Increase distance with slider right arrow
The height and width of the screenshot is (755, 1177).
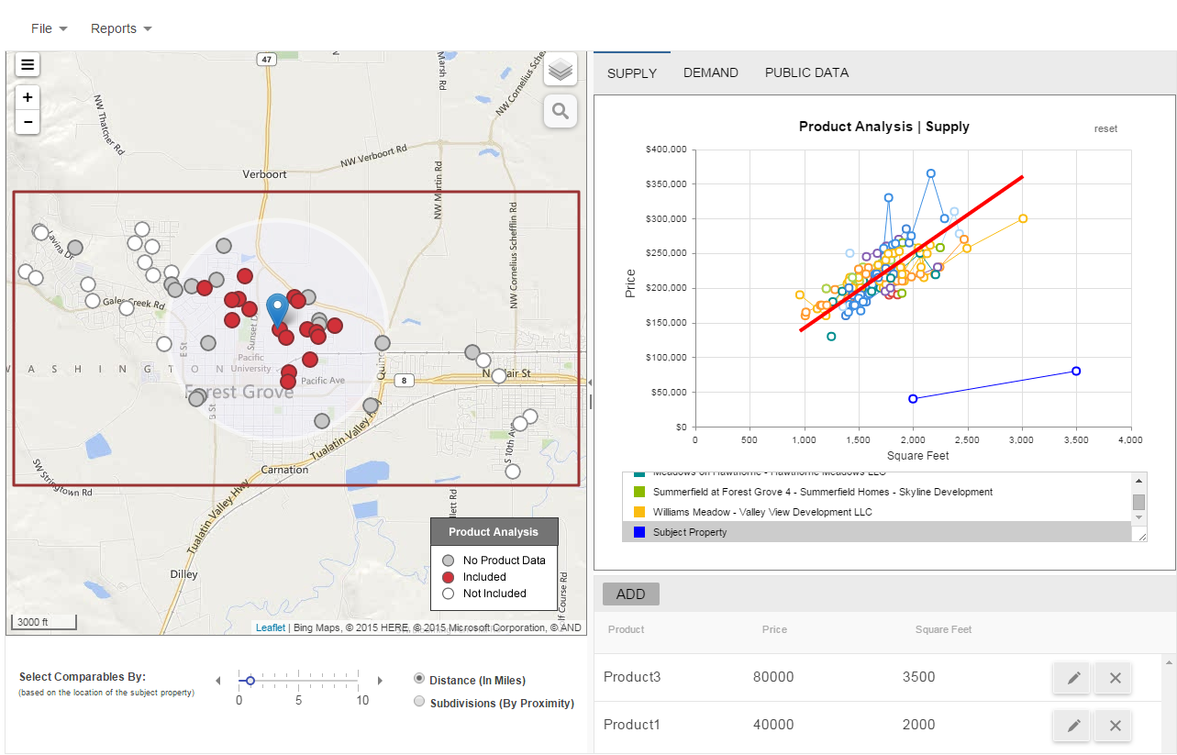(380, 681)
